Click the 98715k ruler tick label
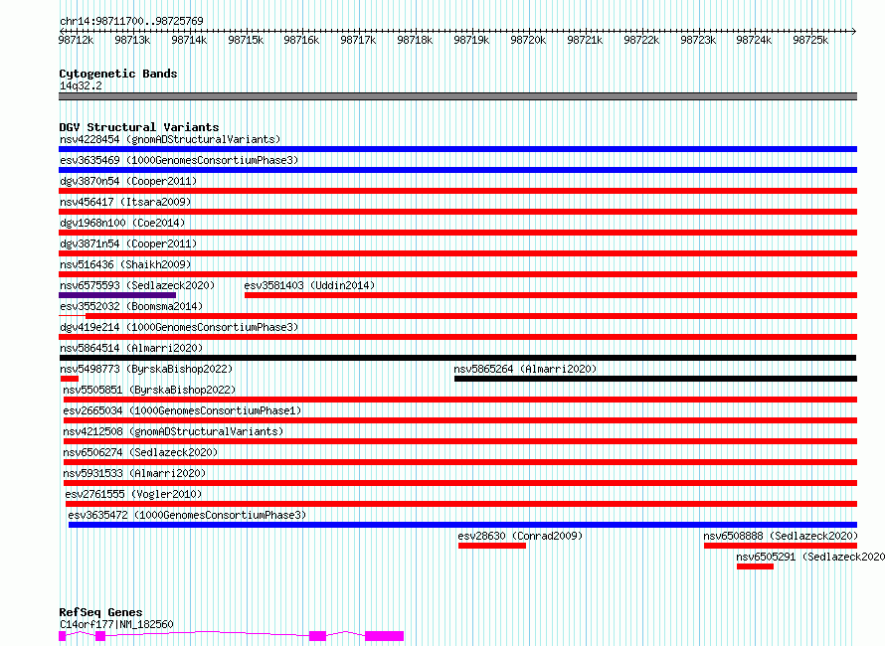 (x=246, y=40)
